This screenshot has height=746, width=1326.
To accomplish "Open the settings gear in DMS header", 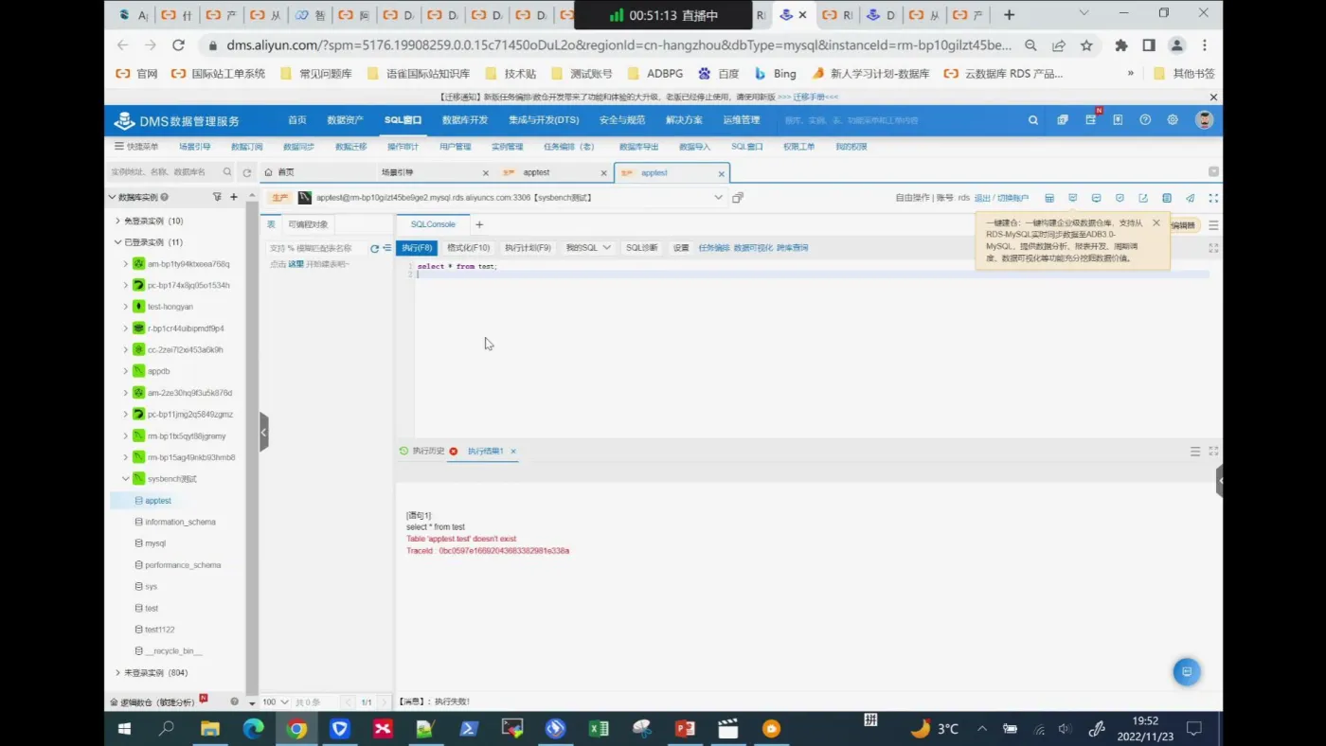I will (1173, 120).
